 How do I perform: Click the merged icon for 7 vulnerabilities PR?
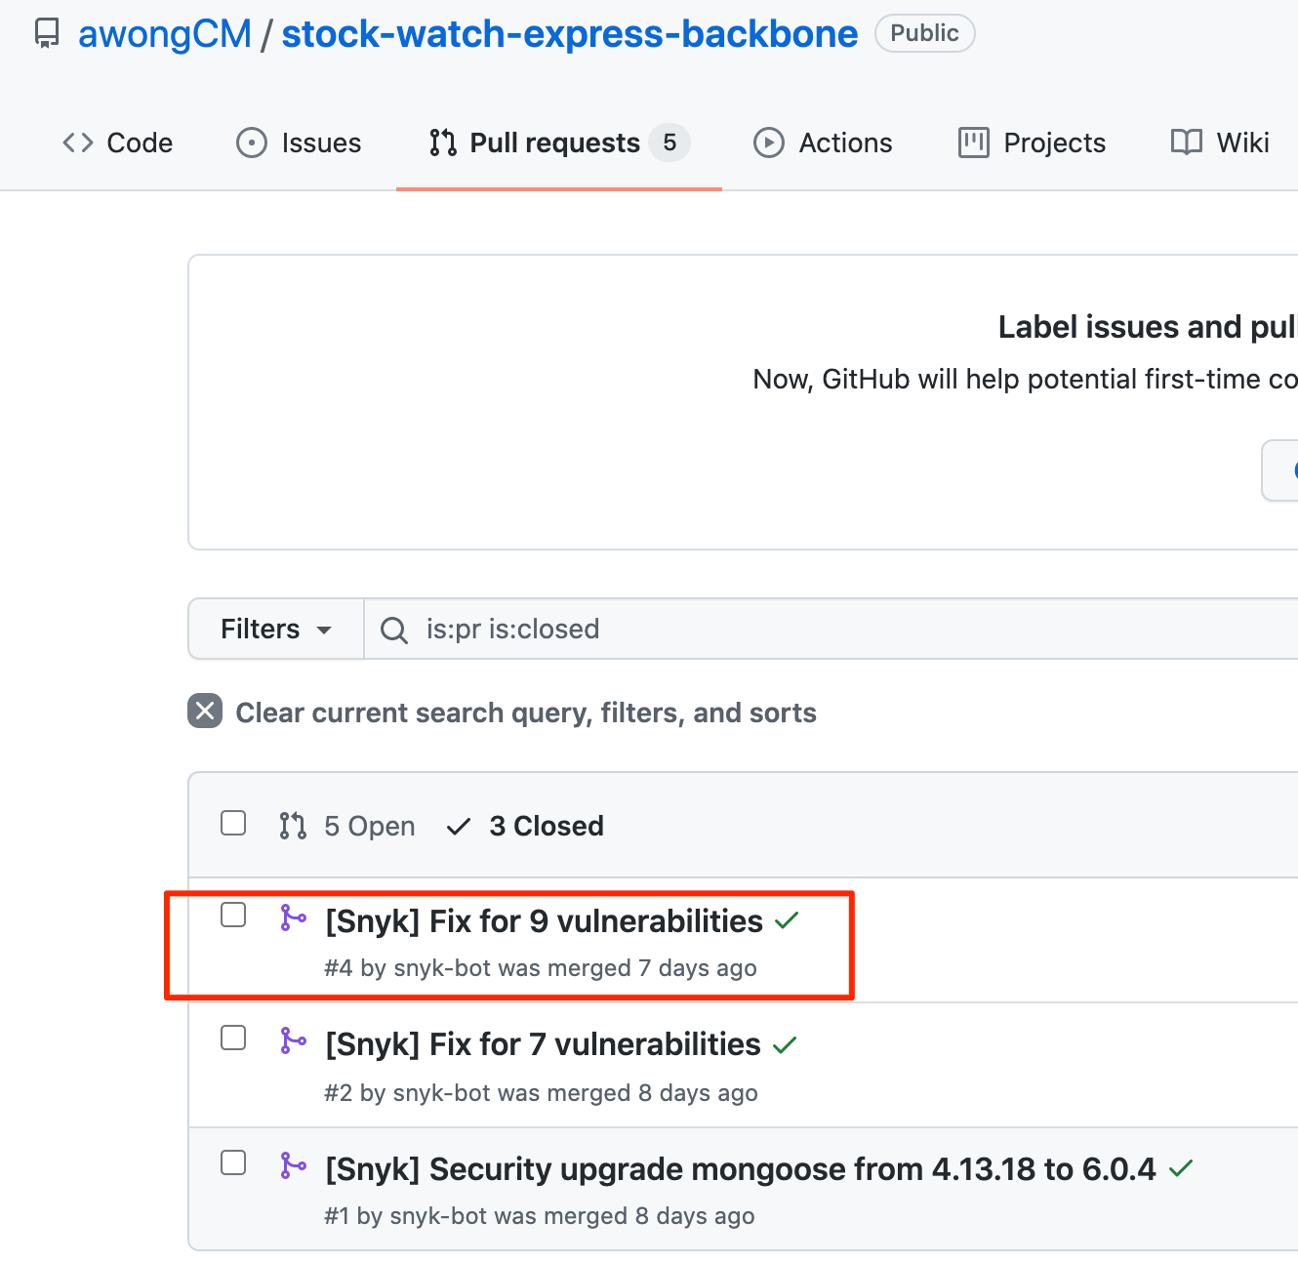293,1041
